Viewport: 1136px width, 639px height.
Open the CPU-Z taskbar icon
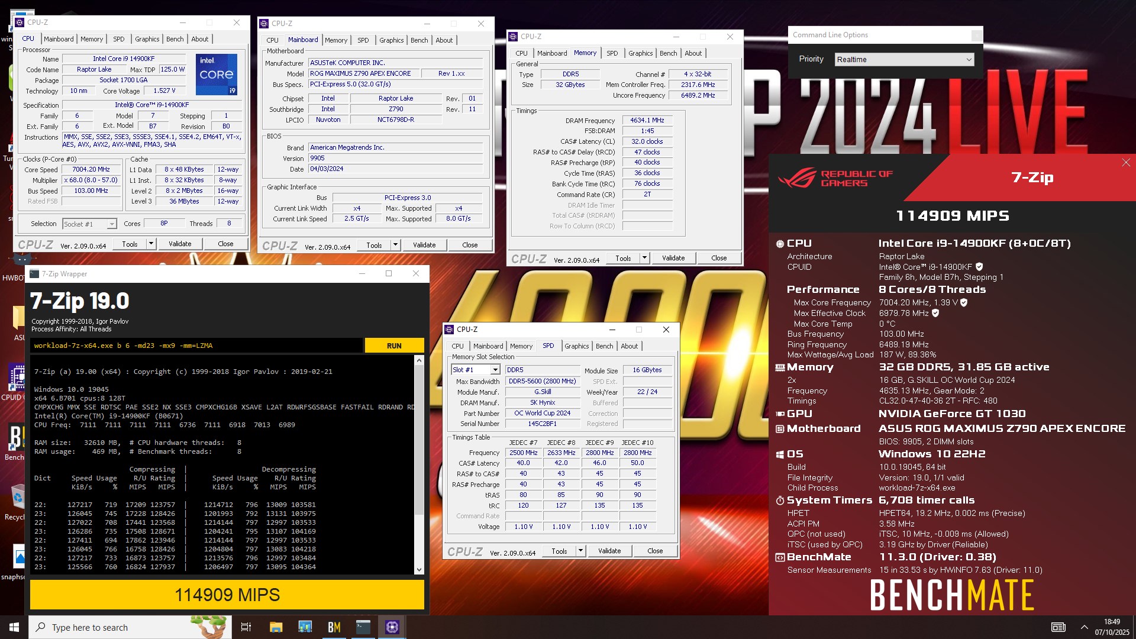(x=392, y=627)
